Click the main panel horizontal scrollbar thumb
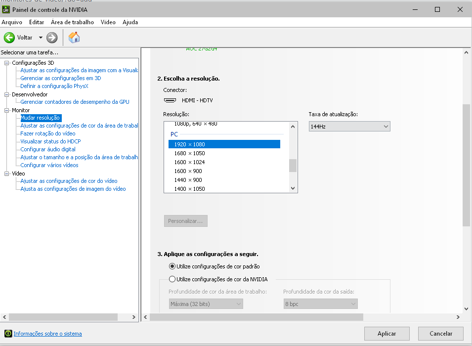 (257, 317)
